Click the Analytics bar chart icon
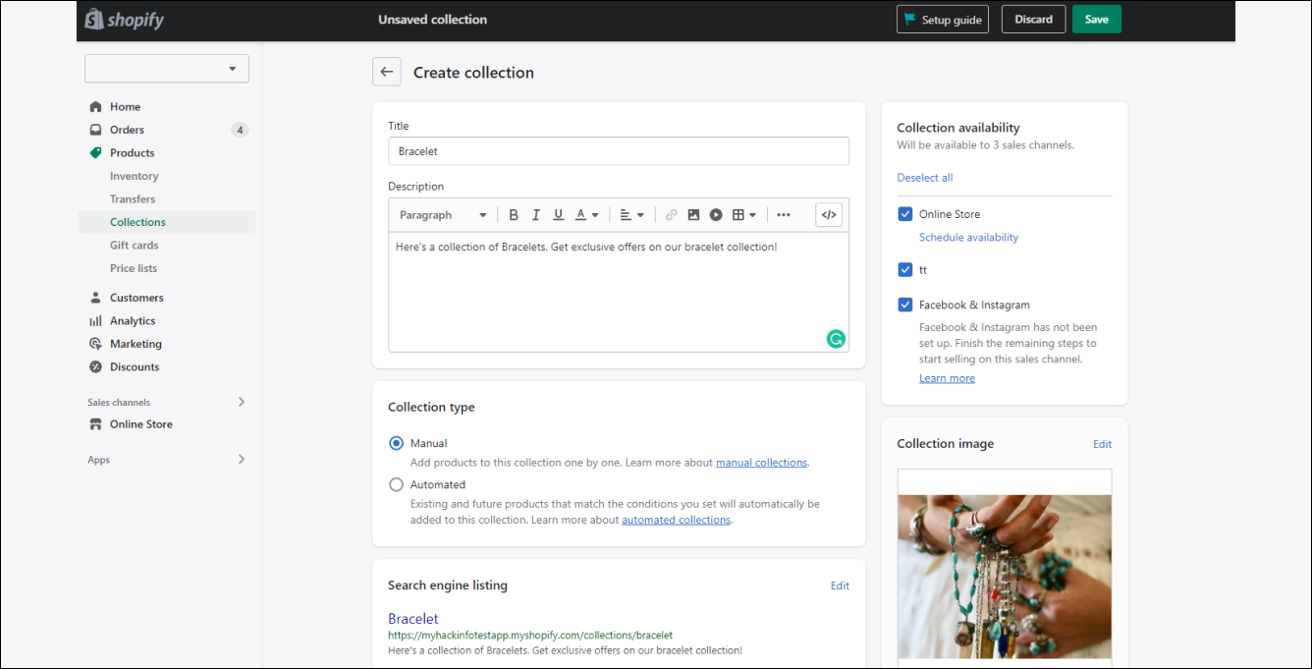 click(95, 320)
